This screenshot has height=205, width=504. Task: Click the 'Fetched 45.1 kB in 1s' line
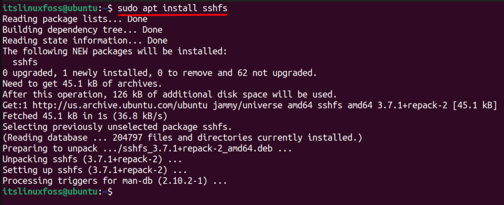[x=85, y=116]
